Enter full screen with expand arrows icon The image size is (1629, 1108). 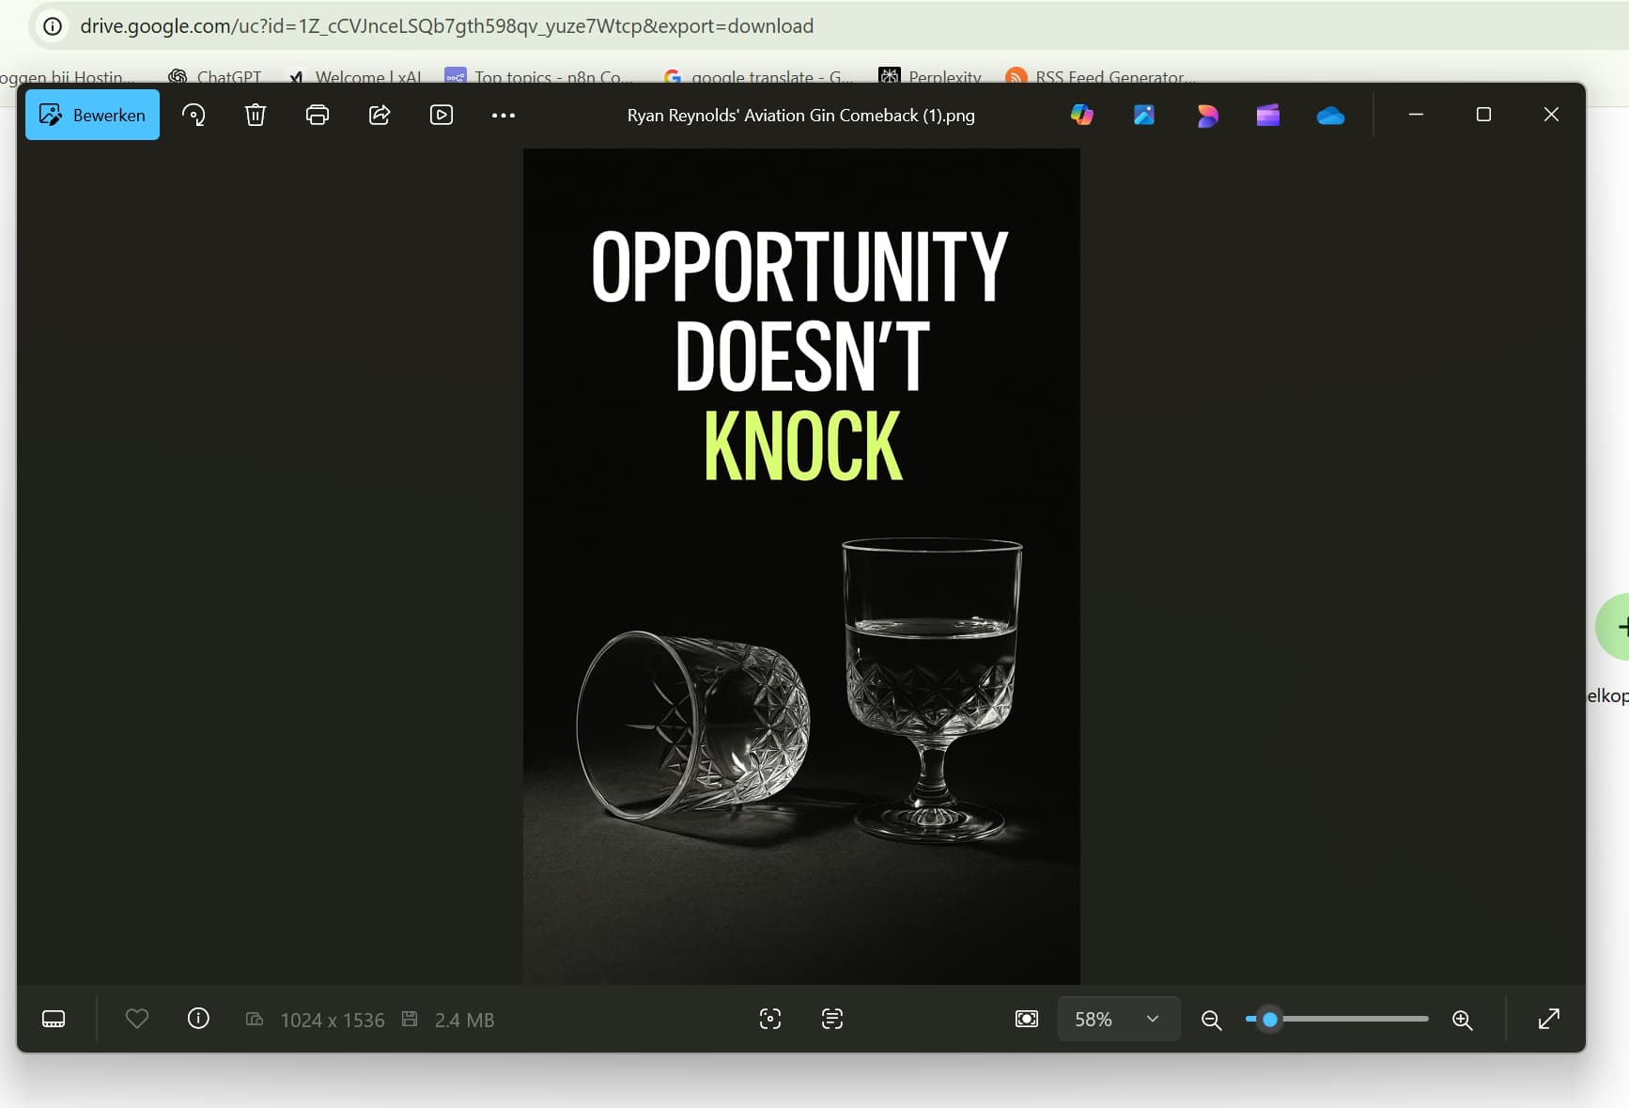1549,1019
